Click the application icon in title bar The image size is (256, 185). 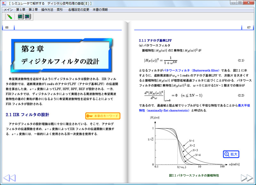coord(4,3)
